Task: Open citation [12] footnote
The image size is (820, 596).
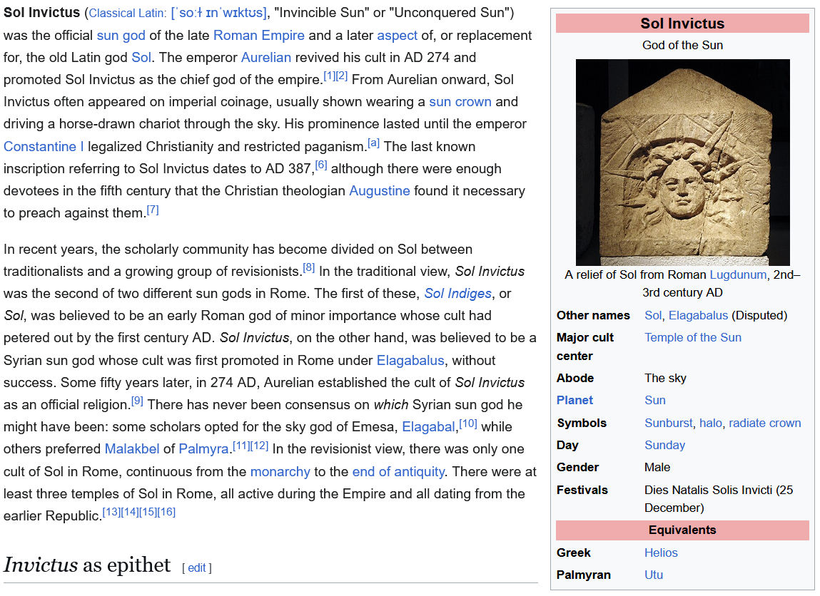Action: pos(260,446)
